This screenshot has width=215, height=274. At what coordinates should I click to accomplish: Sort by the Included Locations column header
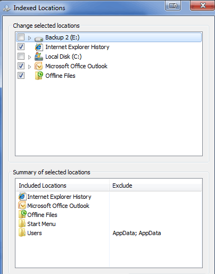[x=63, y=186]
